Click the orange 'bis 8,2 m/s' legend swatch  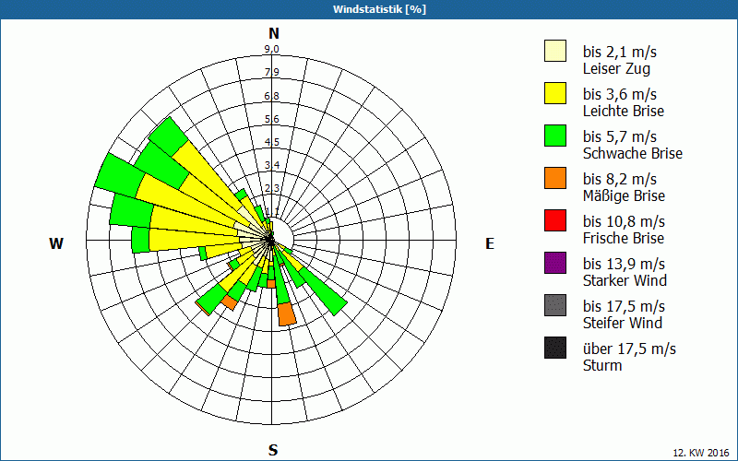click(555, 178)
